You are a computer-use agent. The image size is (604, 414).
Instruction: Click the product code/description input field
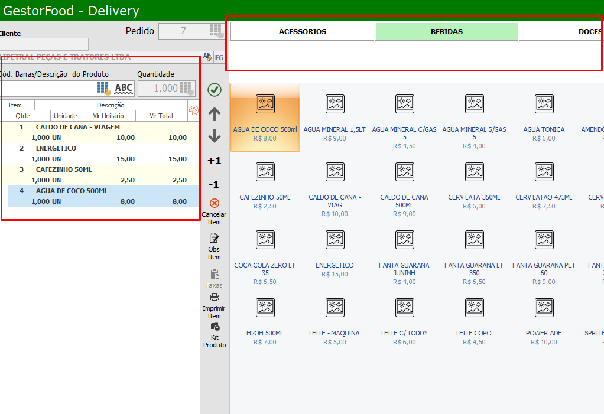pyautogui.click(x=48, y=89)
